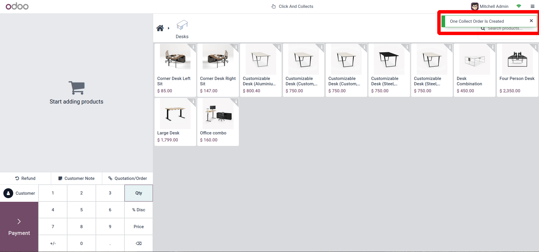Click the Payment chevron arrow
This screenshot has height=252, width=539.
pyautogui.click(x=19, y=222)
